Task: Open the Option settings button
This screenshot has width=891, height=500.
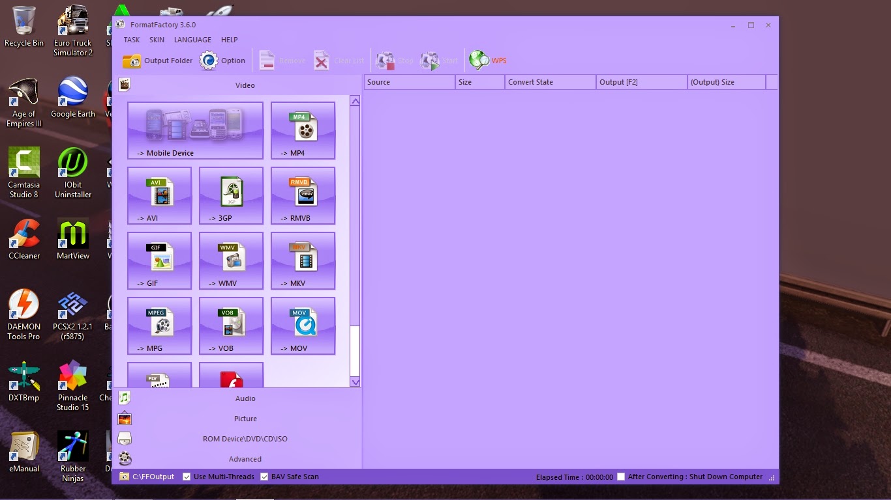Action: click(222, 61)
